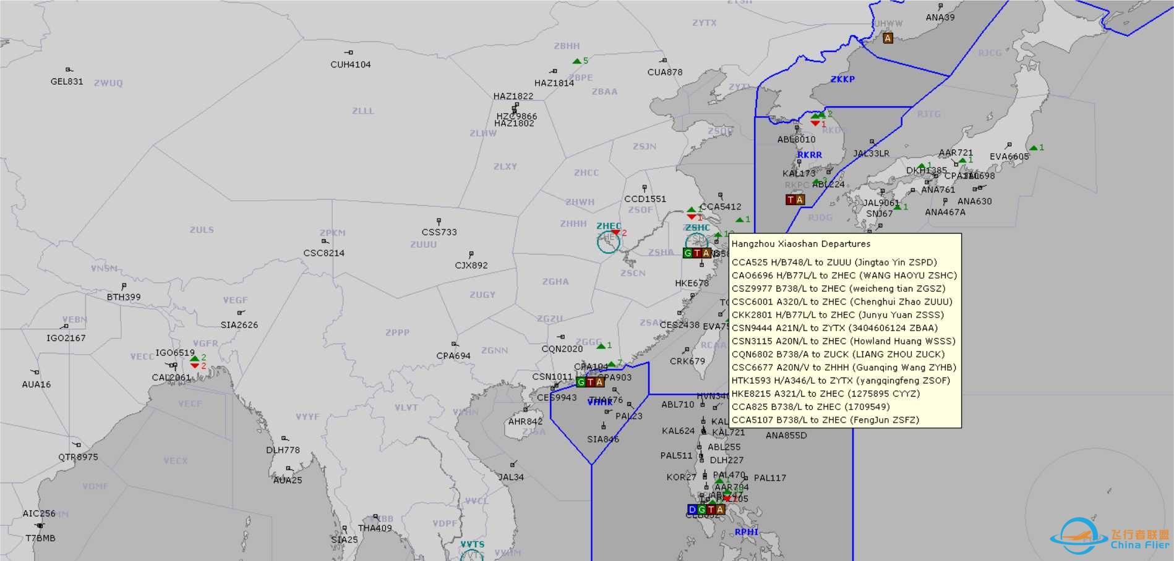Image resolution: width=1174 pixels, height=561 pixels.
Task: Select the CSZ9977 departure row
Action: tap(838, 289)
